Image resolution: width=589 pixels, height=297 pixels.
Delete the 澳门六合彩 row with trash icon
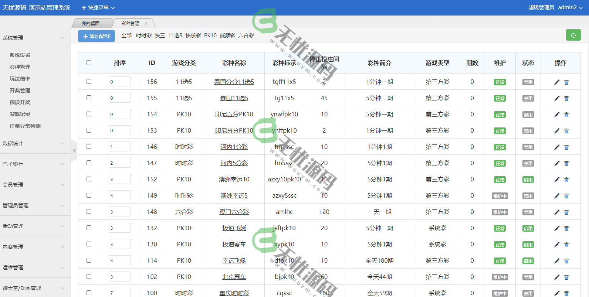[x=566, y=212]
